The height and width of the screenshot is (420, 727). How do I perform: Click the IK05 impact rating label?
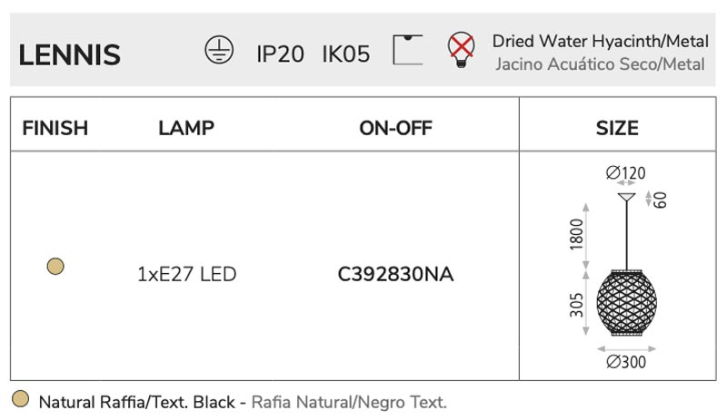tap(346, 54)
